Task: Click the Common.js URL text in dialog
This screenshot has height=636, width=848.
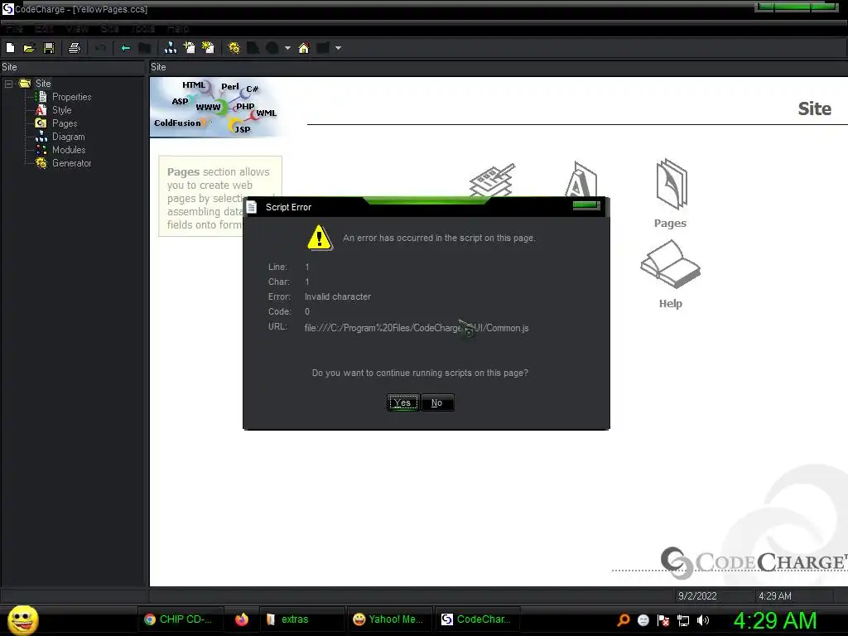Action: pyautogui.click(x=417, y=328)
